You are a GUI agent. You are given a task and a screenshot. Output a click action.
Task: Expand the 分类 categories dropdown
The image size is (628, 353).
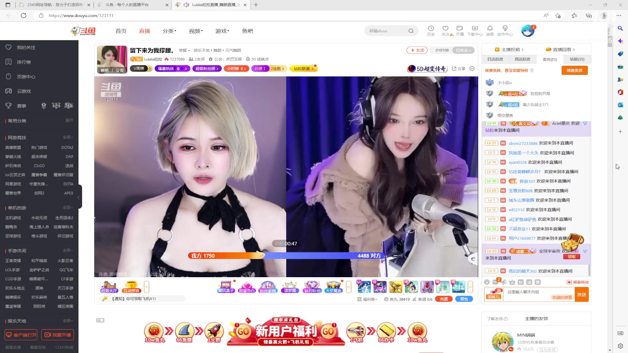click(169, 31)
